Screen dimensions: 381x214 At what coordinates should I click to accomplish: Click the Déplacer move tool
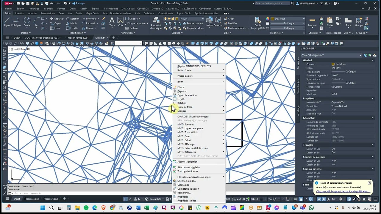(57, 19)
